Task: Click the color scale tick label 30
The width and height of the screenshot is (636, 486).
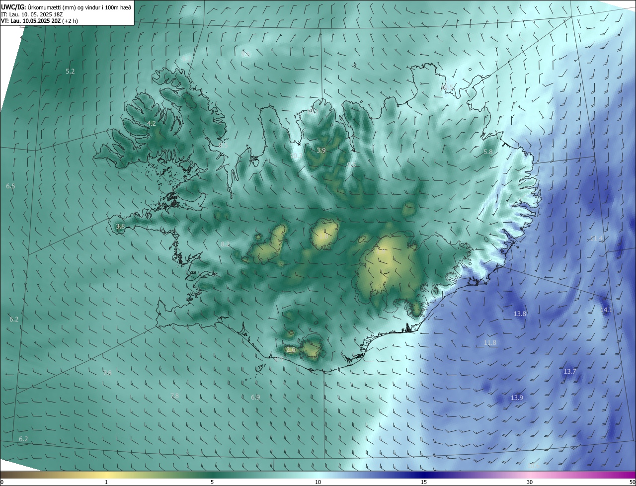Action: (530, 482)
